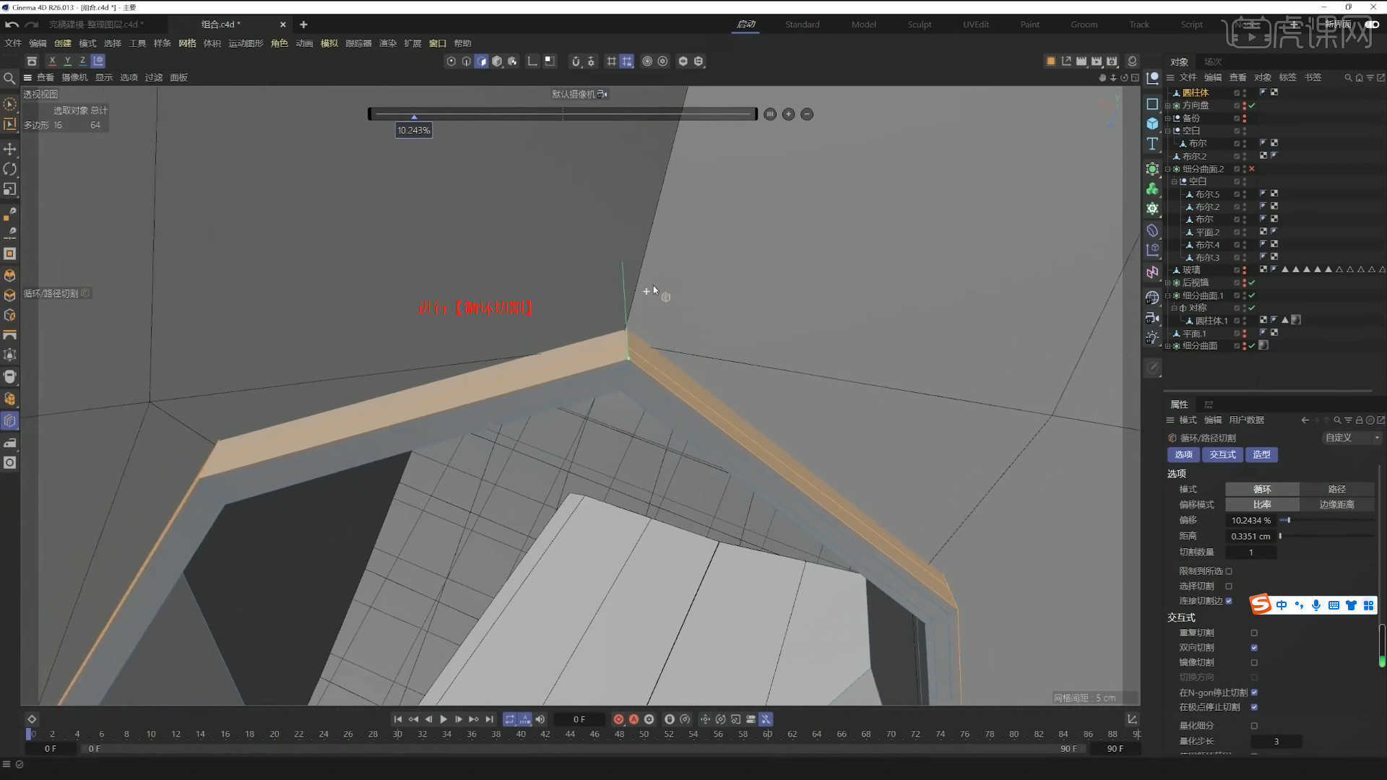
Task: Click the 交互式 button in the attributes panel
Action: coord(1222,454)
